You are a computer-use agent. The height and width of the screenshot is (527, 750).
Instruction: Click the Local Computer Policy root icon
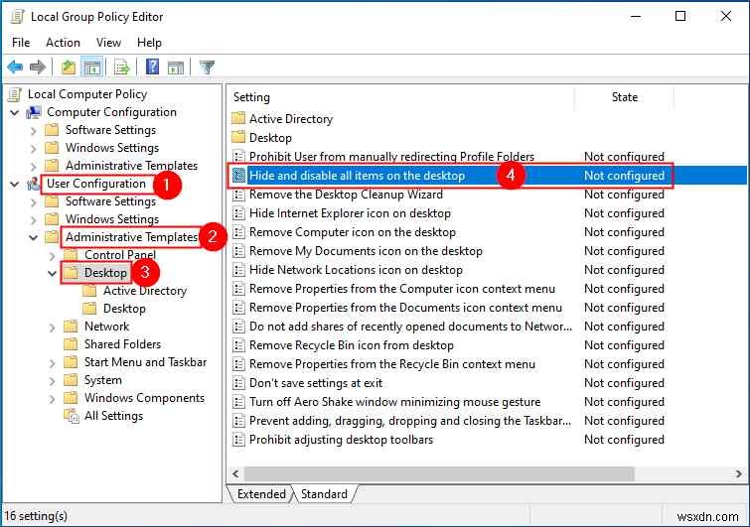[x=15, y=94]
